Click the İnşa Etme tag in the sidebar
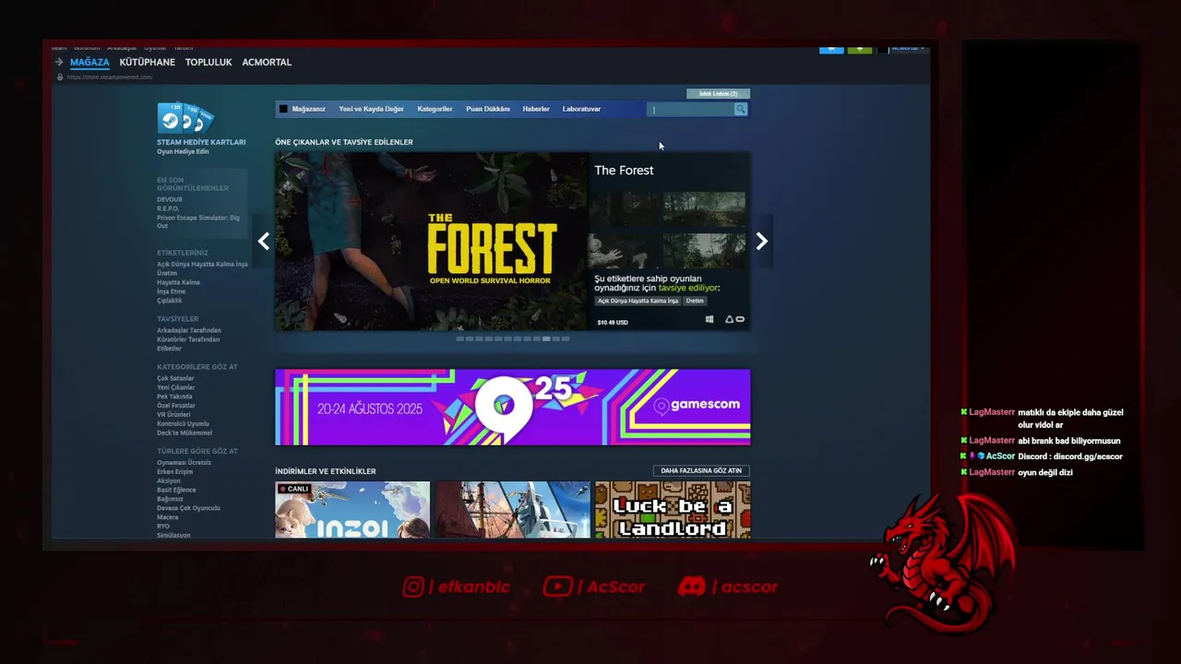The image size is (1181, 664). coord(171,291)
